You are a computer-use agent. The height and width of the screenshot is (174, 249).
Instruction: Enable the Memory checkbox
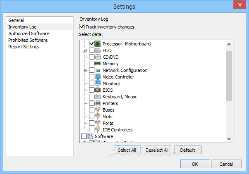[x=92, y=64]
